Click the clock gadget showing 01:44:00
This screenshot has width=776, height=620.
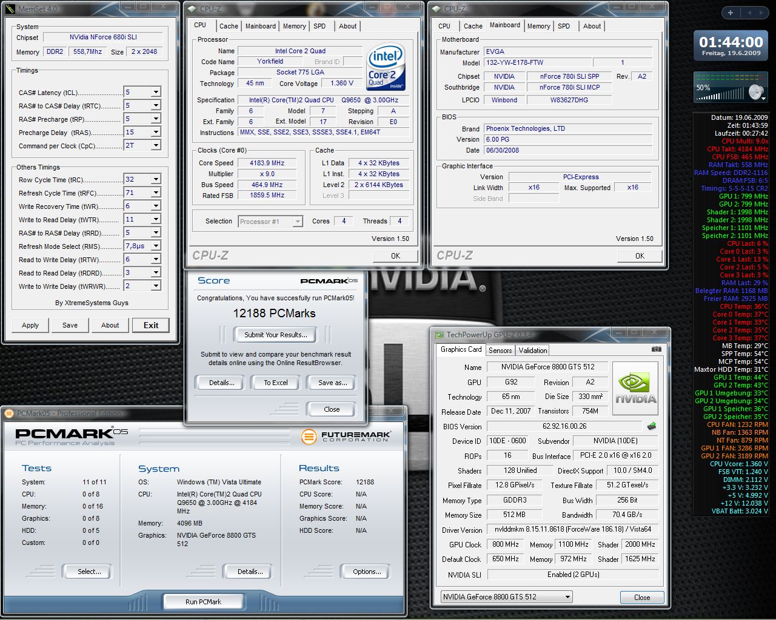731,45
